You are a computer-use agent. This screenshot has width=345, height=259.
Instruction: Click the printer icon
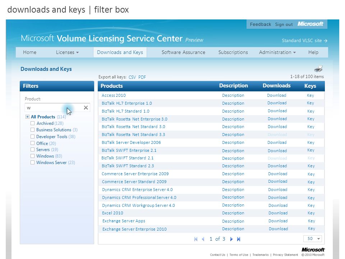(x=318, y=69)
